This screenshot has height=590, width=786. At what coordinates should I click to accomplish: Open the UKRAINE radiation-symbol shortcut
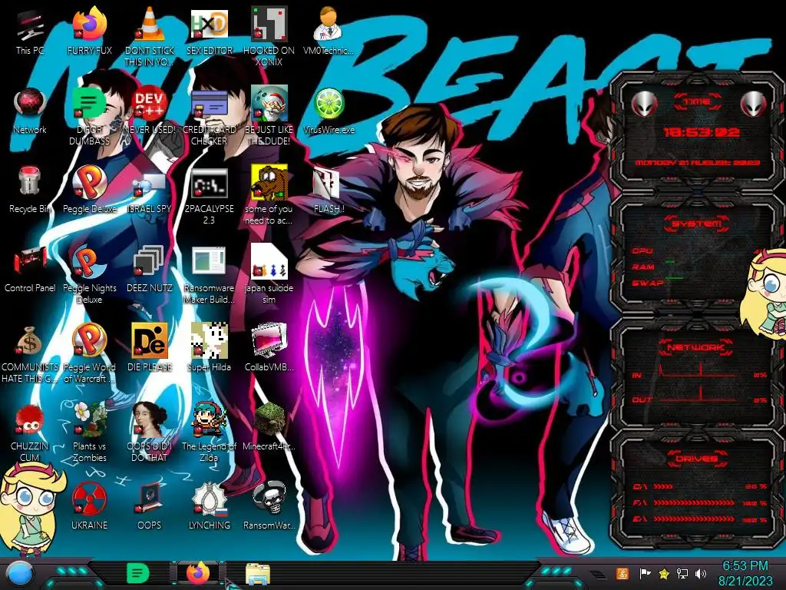(x=89, y=506)
